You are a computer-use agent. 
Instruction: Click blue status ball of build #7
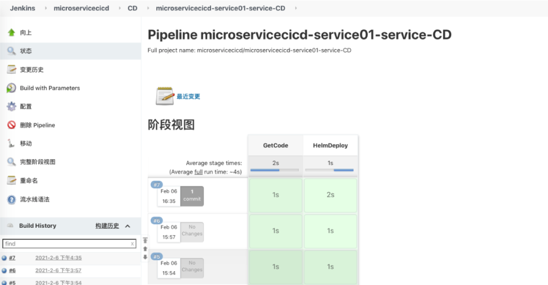pos(4,258)
